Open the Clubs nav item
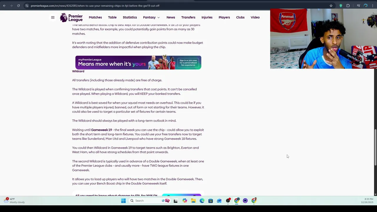The height and width of the screenshot is (212, 377). click(240, 17)
